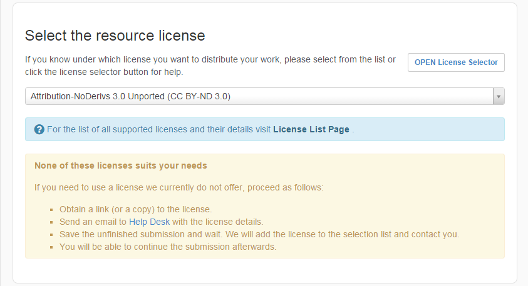
Task: Click the OPEN License Selector button
Action: pyautogui.click(x=456, y=62)
